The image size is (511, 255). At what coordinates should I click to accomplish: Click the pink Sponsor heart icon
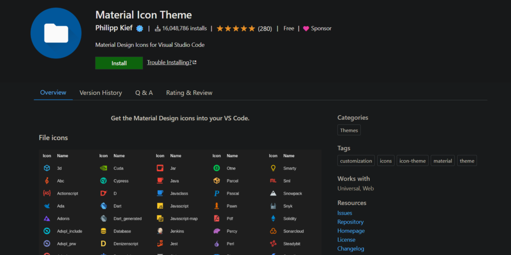click(306, 29)
